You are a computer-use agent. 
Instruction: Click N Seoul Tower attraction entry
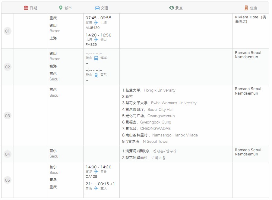[x=156, y=142]
